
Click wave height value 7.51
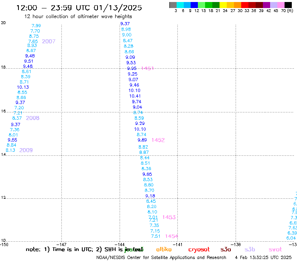pyautogui.click(x=156, y=236)
